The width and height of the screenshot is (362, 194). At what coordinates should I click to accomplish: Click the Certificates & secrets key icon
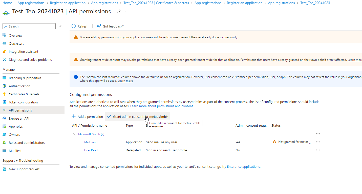click(4, 94)
